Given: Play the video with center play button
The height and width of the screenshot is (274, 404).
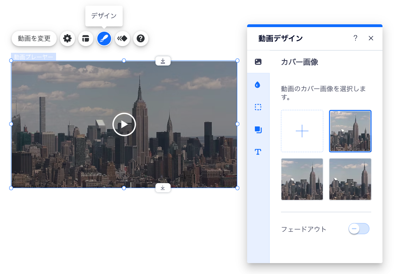Looking at the screenshot, I should tap(124, 124).
